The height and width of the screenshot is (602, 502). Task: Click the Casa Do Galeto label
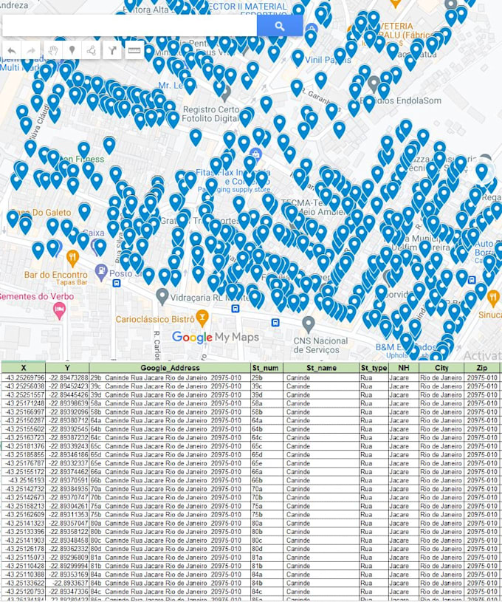(41, 212)
